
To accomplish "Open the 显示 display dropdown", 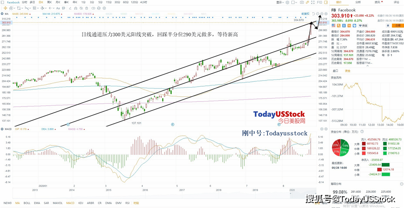I will pyautogui.click(x=280, y=2).
